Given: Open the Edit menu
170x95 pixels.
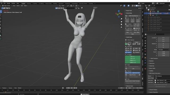Looking at the screenshot, I should [x=5, y=3].
